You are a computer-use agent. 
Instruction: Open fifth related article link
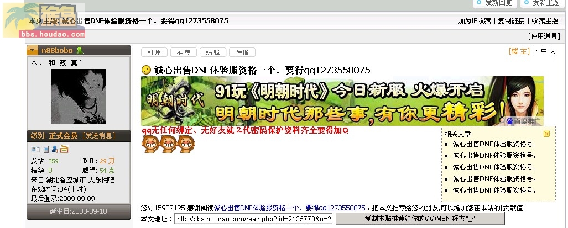(x=494, y=190)
